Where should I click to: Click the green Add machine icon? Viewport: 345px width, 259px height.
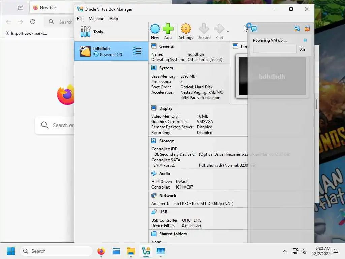(168, 29)
